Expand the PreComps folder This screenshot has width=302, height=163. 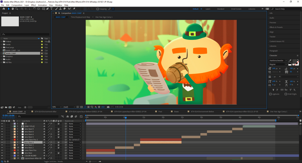tap(1, 47)
